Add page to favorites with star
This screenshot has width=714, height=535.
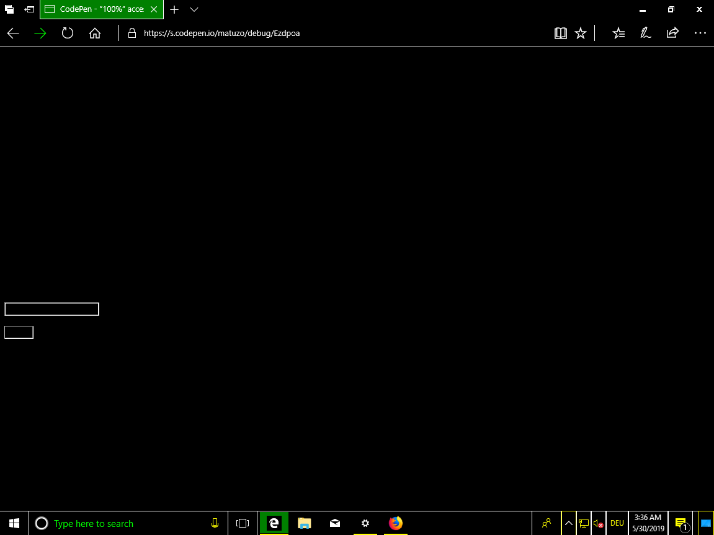click(581, 33)
